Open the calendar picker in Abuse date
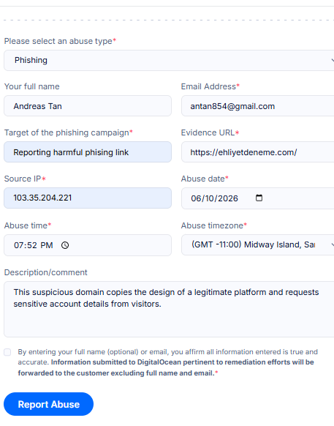 [259, 198]
